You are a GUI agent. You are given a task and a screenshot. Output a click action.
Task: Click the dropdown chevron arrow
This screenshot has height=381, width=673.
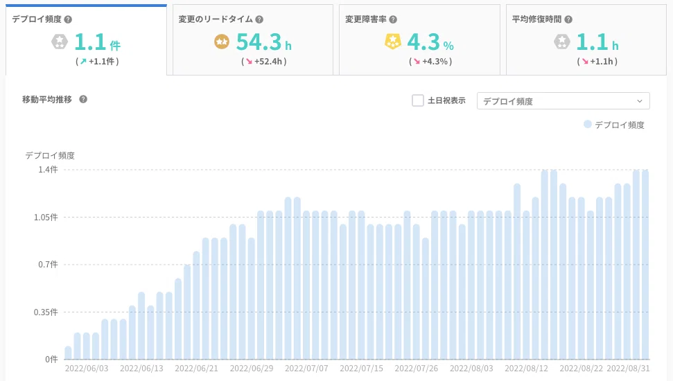click(640, 101)
